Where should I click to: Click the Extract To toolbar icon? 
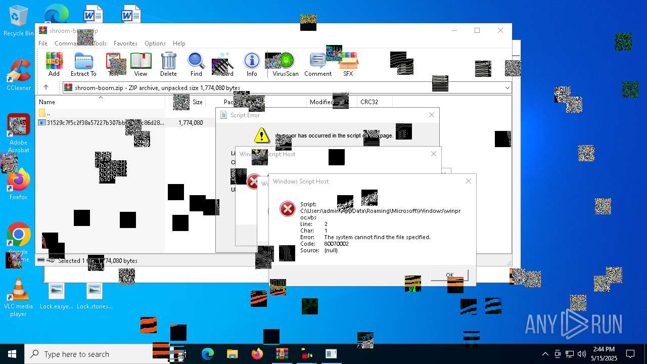tap(83, 65)
